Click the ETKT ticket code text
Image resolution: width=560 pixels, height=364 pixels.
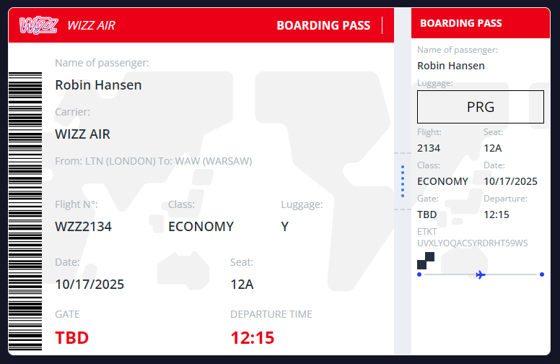pos(473,243)
